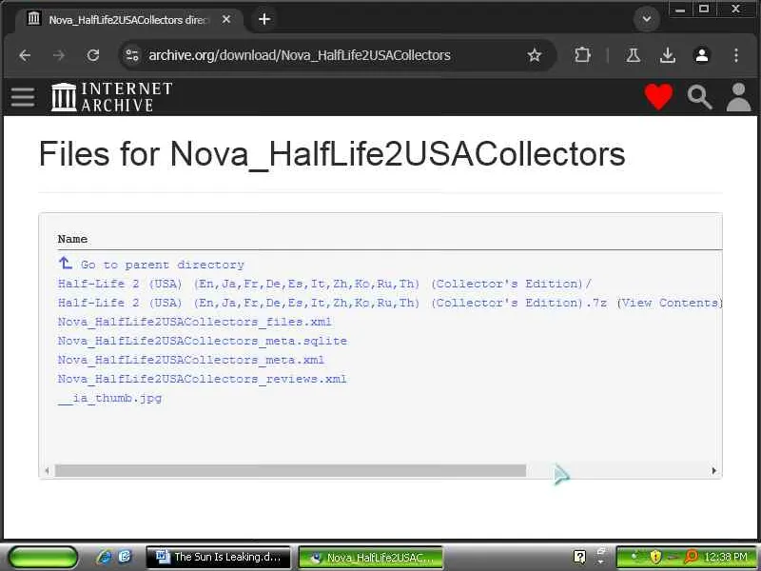Click View Contents for the .7z archive

(x=670, y=303)
